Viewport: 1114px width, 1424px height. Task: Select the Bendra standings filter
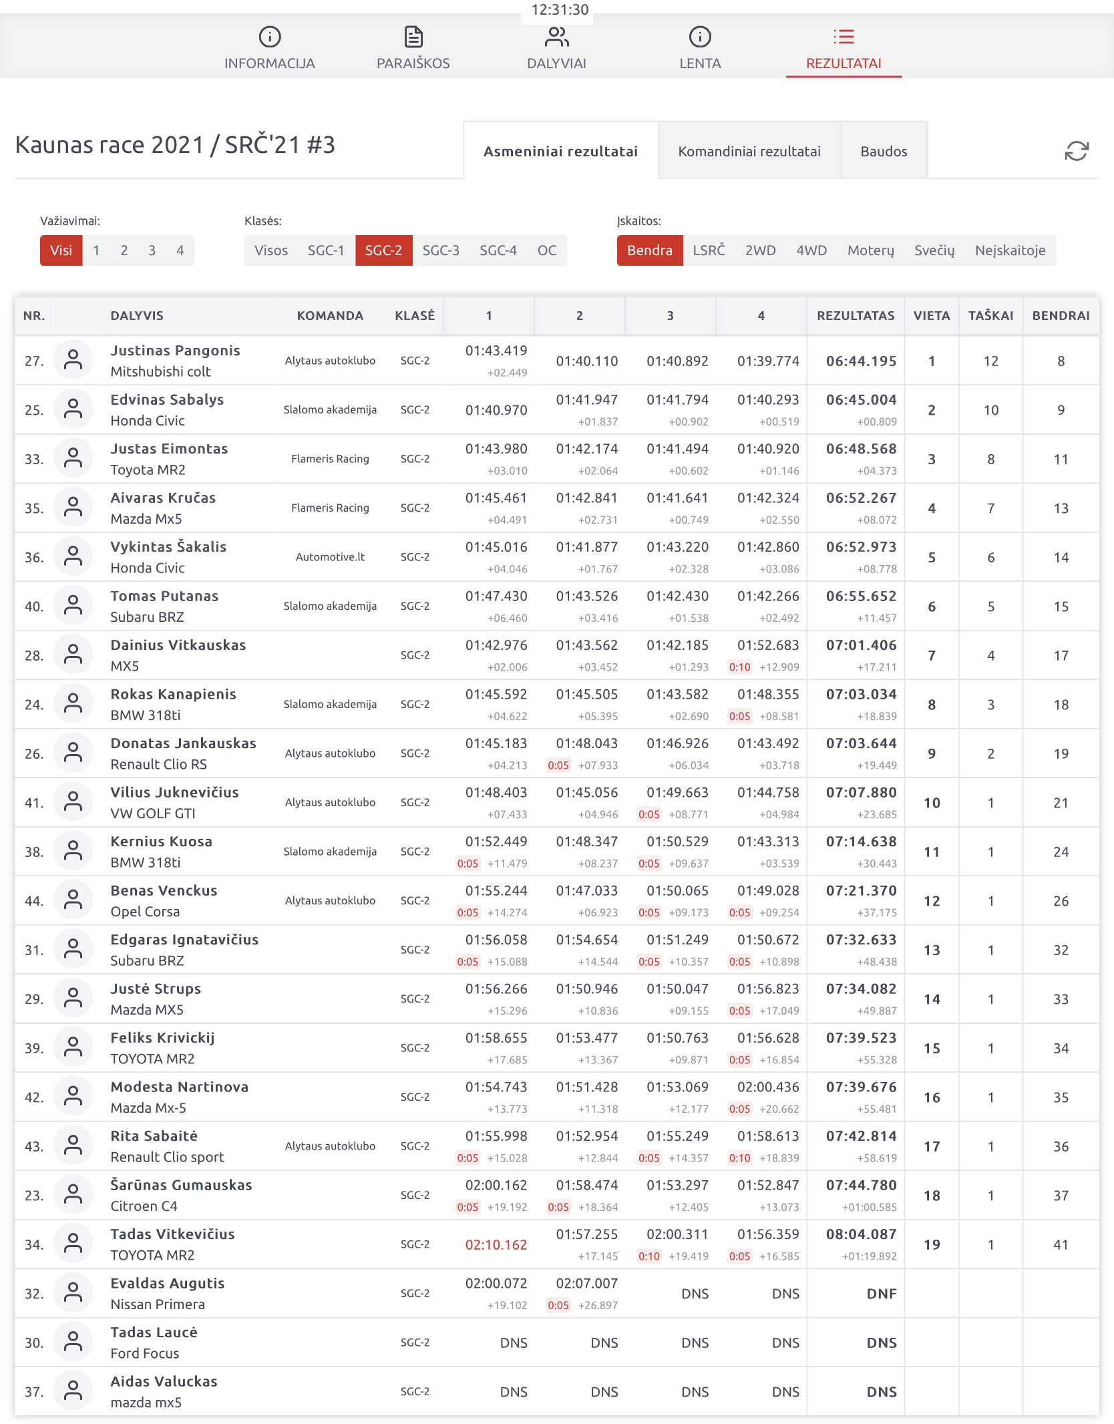(x=650, y=250)
